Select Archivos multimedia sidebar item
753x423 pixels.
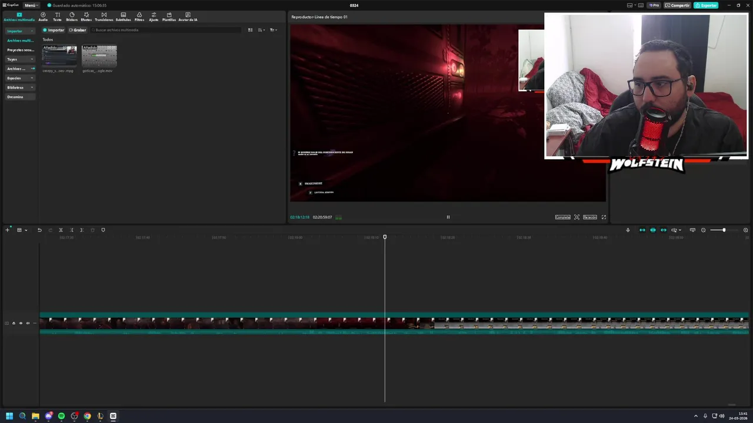point(20,41)
